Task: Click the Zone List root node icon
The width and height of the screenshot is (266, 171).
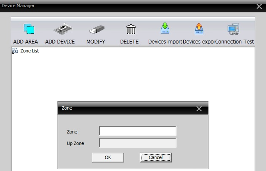Action: click(14, 51)
